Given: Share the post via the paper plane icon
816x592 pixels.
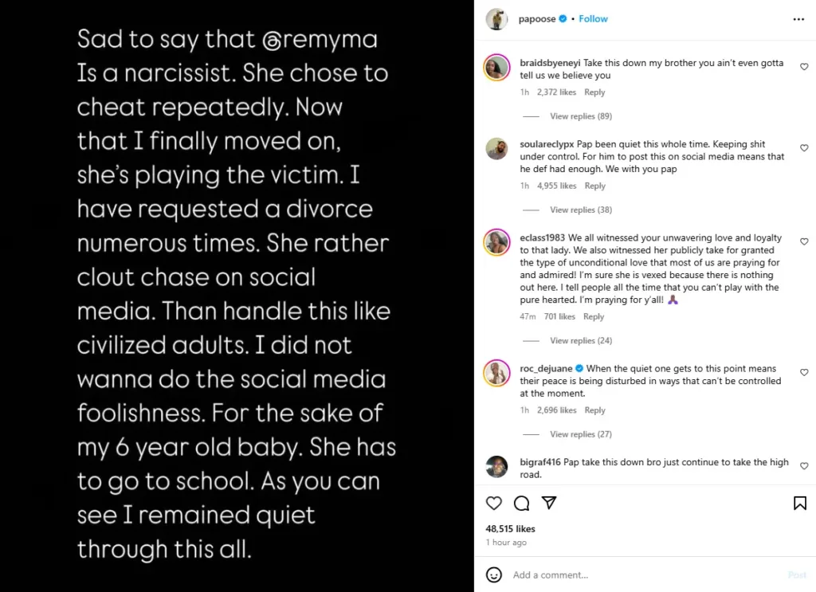Looking at the screenshot, I should (548, 503).
